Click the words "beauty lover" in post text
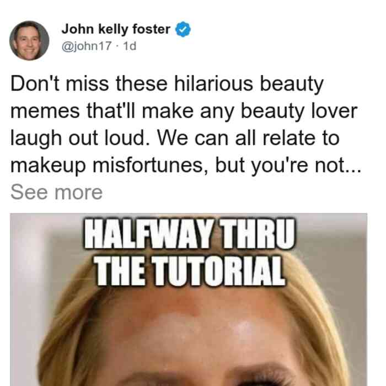Viewport: 386px width, 386px height. (x=299, y=111)
